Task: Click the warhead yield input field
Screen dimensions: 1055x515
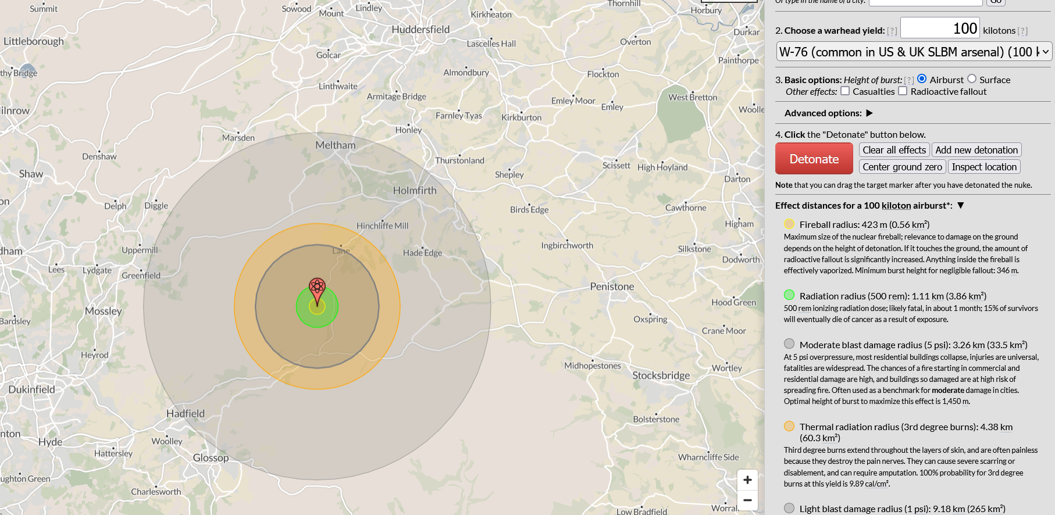Action: coord(940,28)
